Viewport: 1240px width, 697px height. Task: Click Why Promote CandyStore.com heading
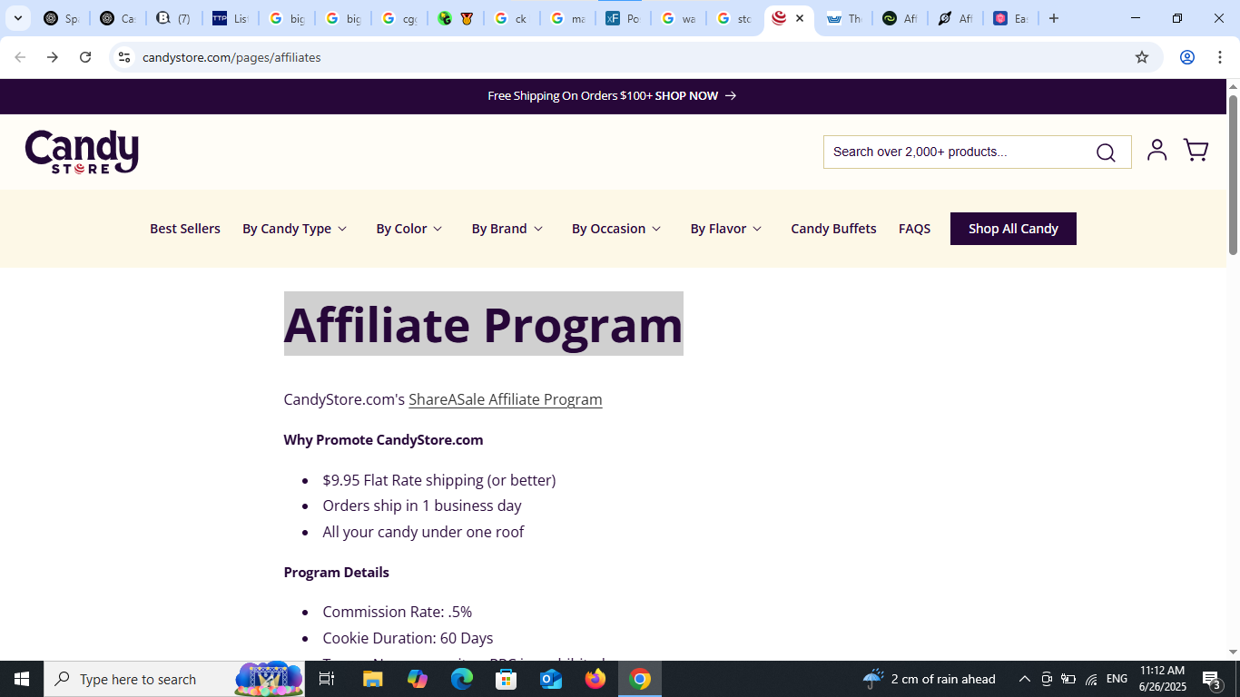pyautogui.click(x=383, y=440)
